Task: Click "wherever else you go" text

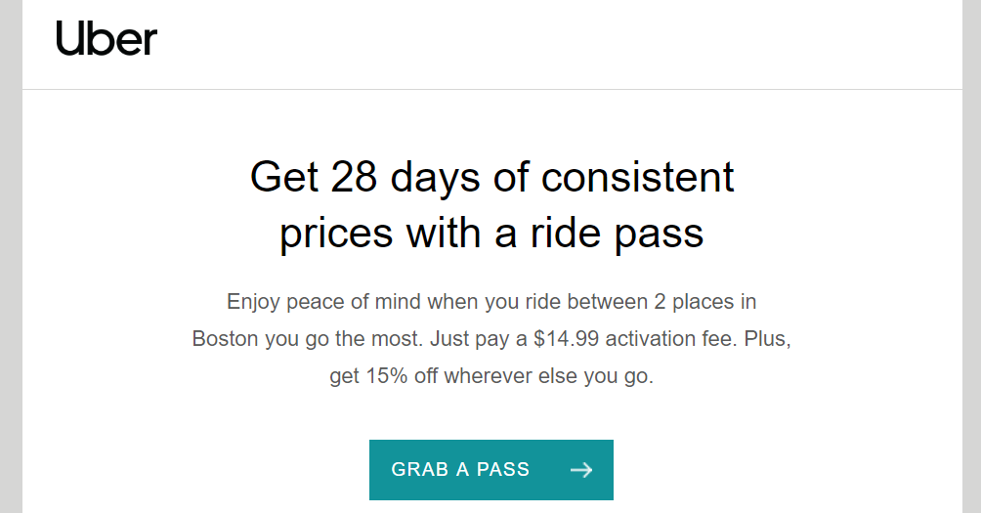Action: coord(549,376)
